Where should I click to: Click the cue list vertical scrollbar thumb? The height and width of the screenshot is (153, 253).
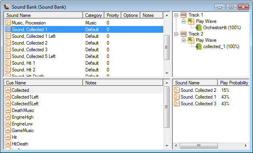click(167, 107)
